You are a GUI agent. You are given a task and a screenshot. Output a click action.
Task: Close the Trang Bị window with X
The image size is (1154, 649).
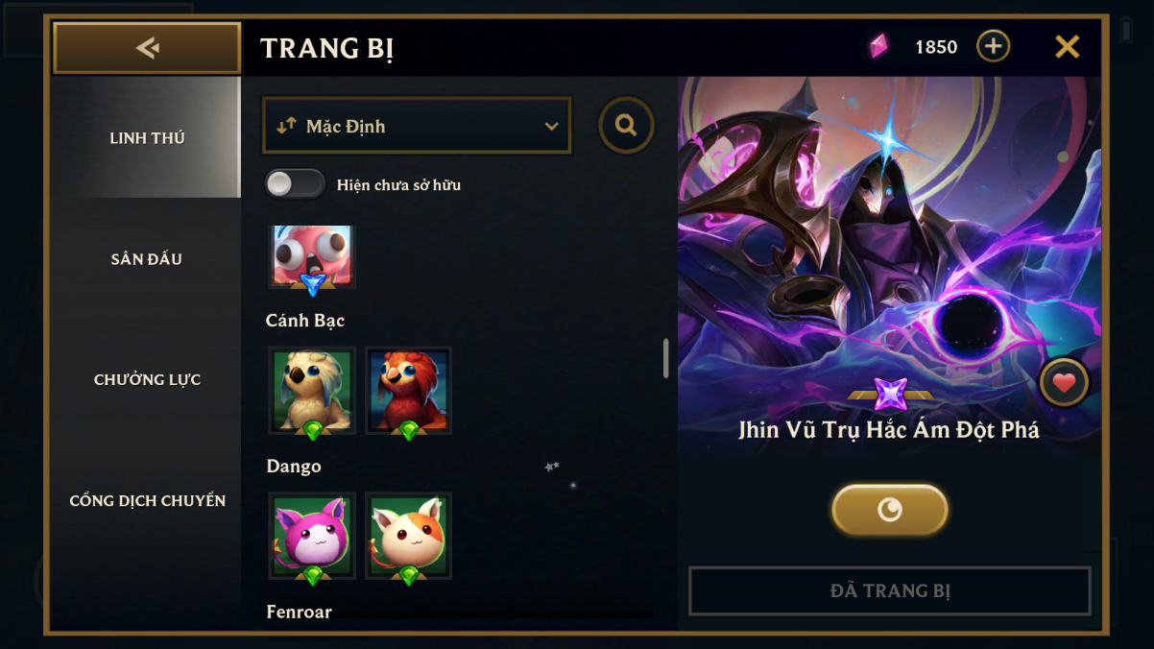[1068, 46]
